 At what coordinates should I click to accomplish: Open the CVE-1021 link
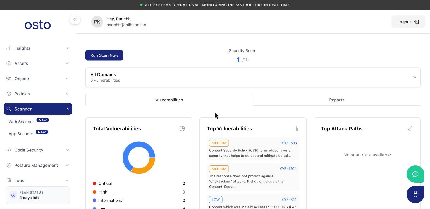pos(288,169)
